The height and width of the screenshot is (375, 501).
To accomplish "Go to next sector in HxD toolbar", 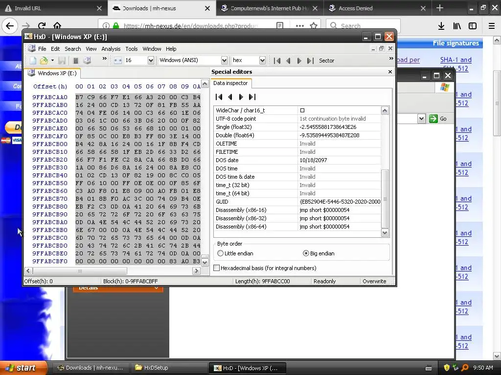I will click(x=299, y=61).
